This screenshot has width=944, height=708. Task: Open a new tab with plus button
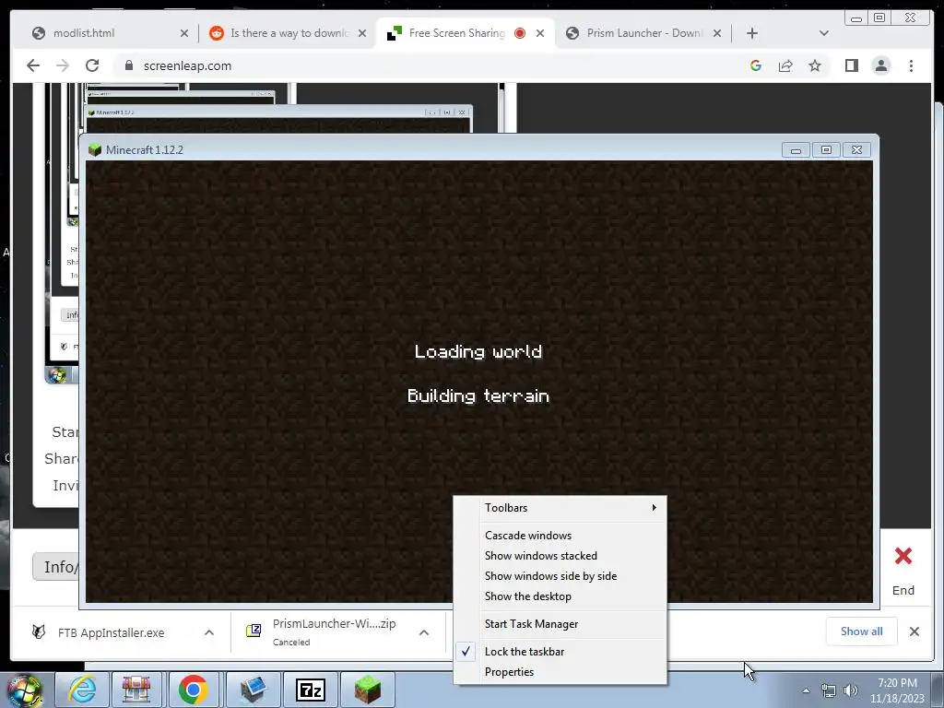coord(752,33)
